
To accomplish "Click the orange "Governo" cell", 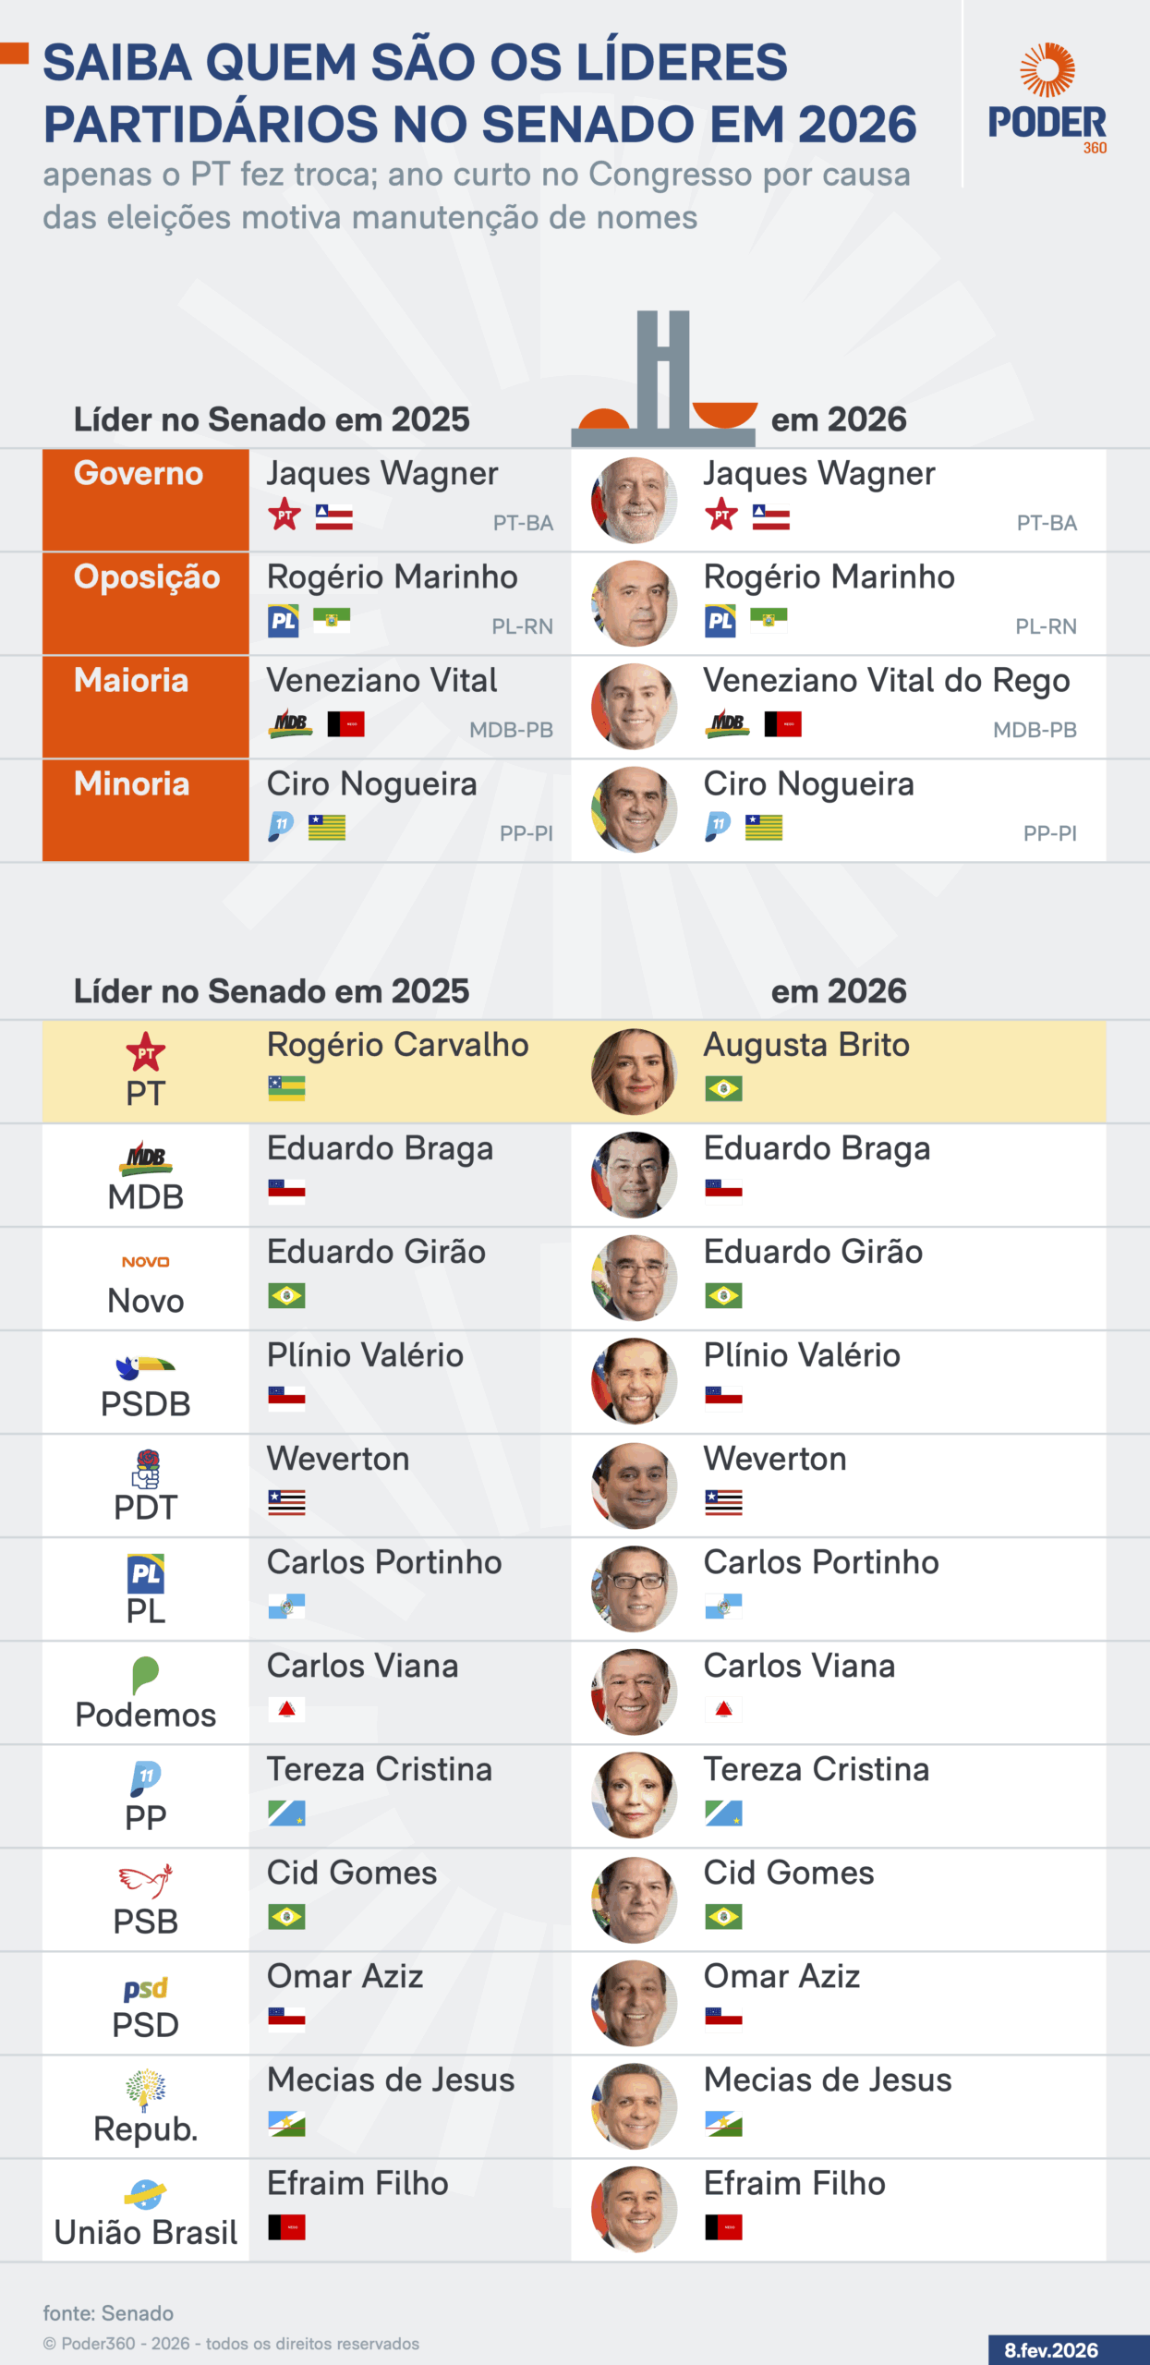I will pos(146,500).
